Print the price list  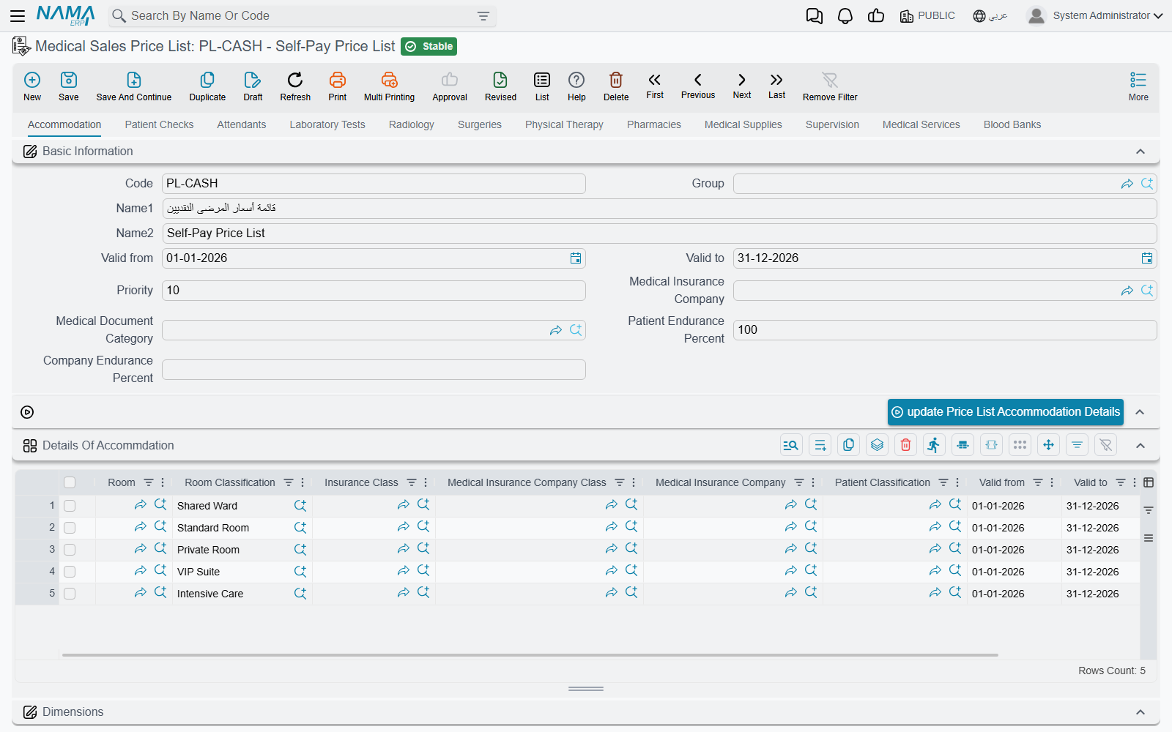tap(338, 86)
